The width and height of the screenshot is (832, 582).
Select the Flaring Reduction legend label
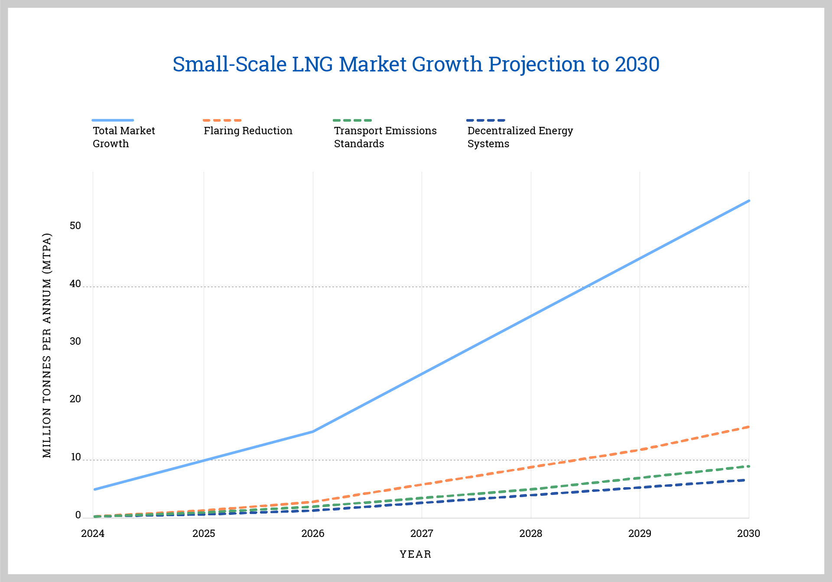click(x=248, y=131)
